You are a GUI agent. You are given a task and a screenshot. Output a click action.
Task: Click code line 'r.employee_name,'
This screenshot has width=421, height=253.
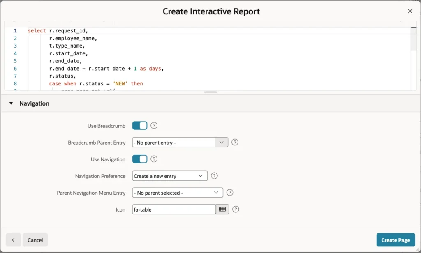pyautogui.click(x=73, y=38)
